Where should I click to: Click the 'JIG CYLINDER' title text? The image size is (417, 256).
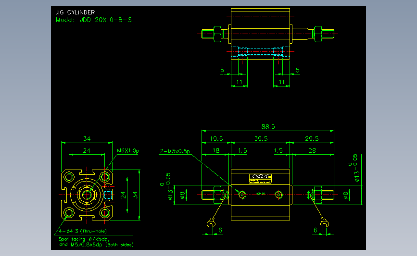[x=75, y=12]
